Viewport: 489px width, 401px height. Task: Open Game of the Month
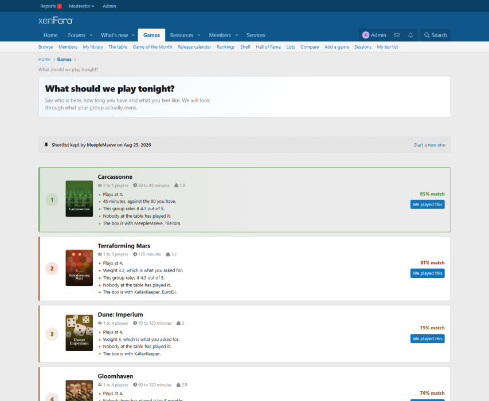click(152, 47)
